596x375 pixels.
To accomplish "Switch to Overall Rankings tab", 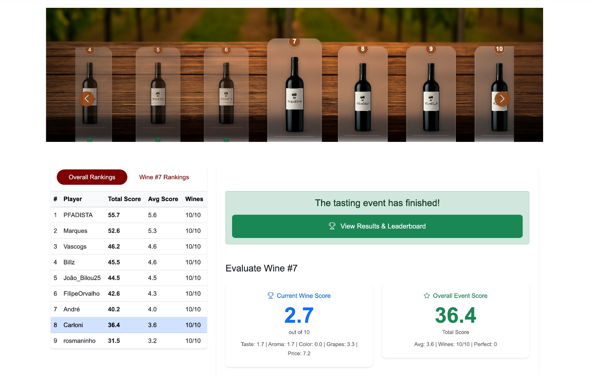I will click(91, 177).
